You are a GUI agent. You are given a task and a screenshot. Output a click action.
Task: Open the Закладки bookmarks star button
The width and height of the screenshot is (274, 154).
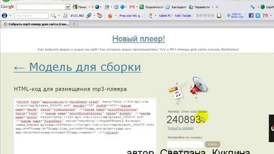click(x=176, y=7)
